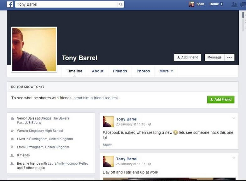Click Laura 'mittymoomoo' Kelley name
Viewport: 246px width, 181px height.
(x=68, y=163)
